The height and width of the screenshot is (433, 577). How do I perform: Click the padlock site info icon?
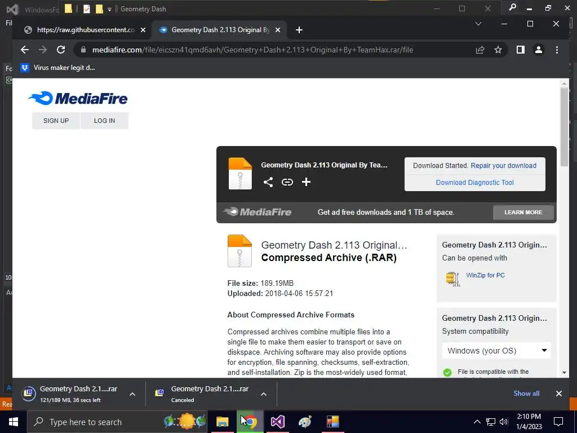point(83,50)
